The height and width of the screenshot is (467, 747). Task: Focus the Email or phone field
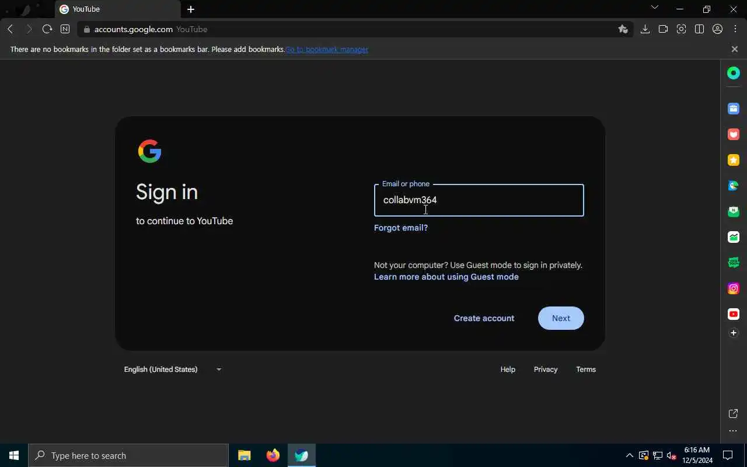[x=479, y=200]
